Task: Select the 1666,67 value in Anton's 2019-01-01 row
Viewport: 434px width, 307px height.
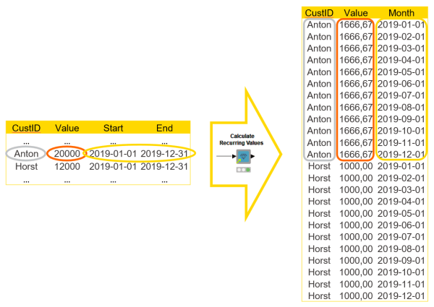Action: click(x=356, y=25)
